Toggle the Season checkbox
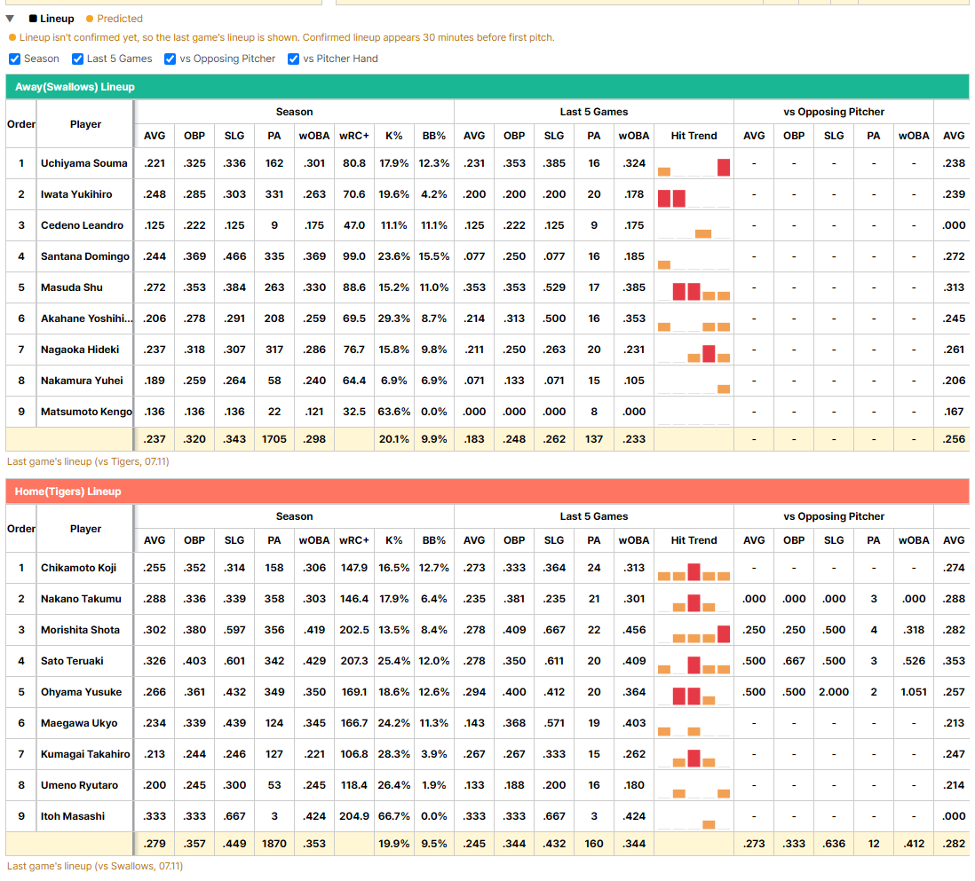The height and width of the screenshot is (881, 975). click(x=15, y=59)
